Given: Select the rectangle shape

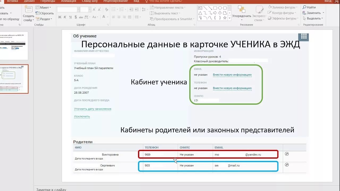Looking at the screenshot, I should pyautogui.click(x=215, y=8).
